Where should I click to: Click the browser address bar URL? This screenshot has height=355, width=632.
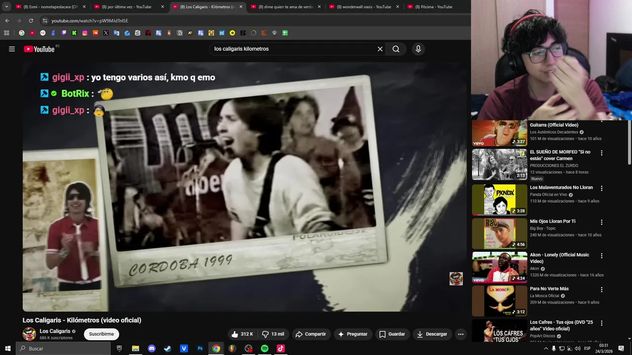[x=89, y=21]
